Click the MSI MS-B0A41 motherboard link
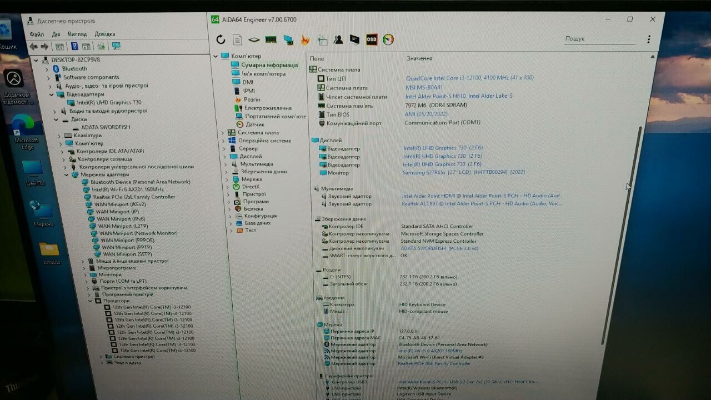Image resolution: width=711 pixels, height=400 pixels. [x=424, y=88]
